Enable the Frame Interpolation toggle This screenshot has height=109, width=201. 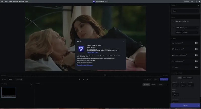pyautogui.click(x=196, y=55)
